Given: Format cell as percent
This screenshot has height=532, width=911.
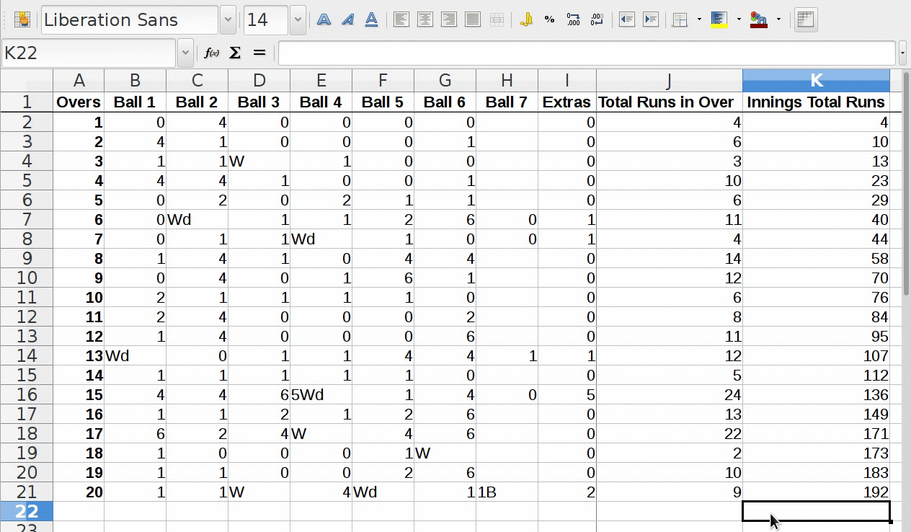Looking at the screenshot, I should click(550, 20).
